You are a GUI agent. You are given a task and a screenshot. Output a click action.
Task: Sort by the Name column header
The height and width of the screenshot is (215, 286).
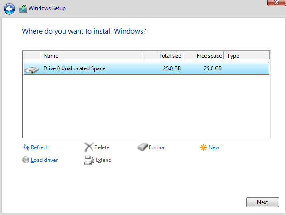point(91,56)
